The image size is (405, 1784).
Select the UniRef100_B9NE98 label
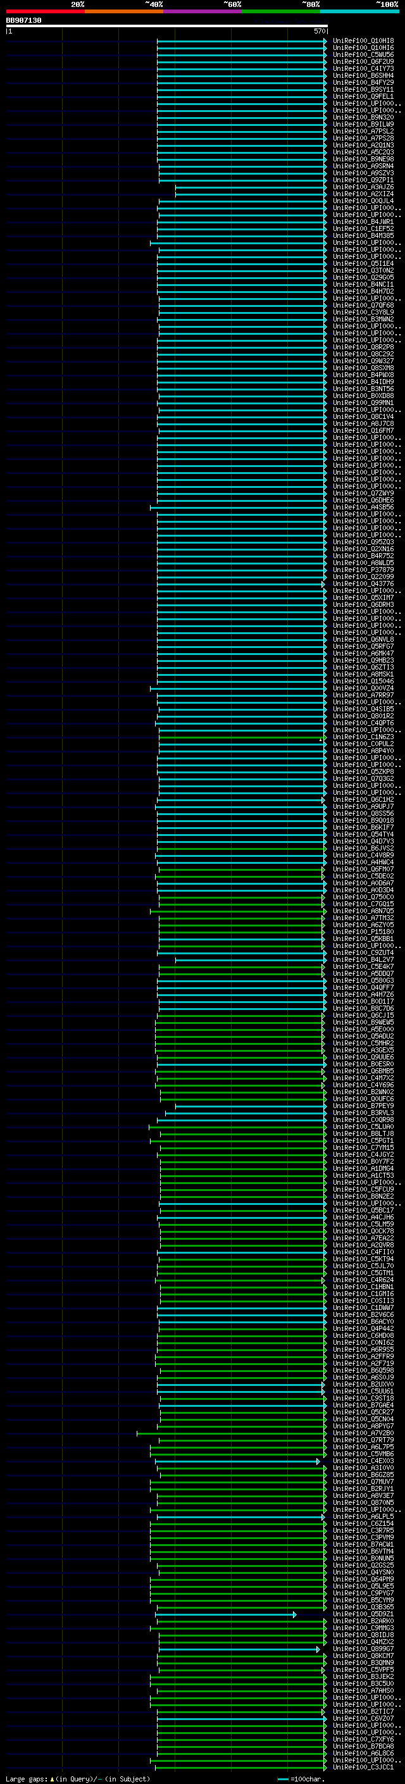click(363, 159)
